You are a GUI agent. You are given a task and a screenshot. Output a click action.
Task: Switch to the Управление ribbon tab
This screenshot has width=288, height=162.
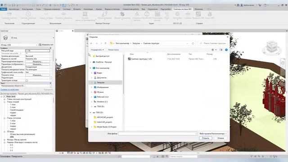tap(153, 9)
